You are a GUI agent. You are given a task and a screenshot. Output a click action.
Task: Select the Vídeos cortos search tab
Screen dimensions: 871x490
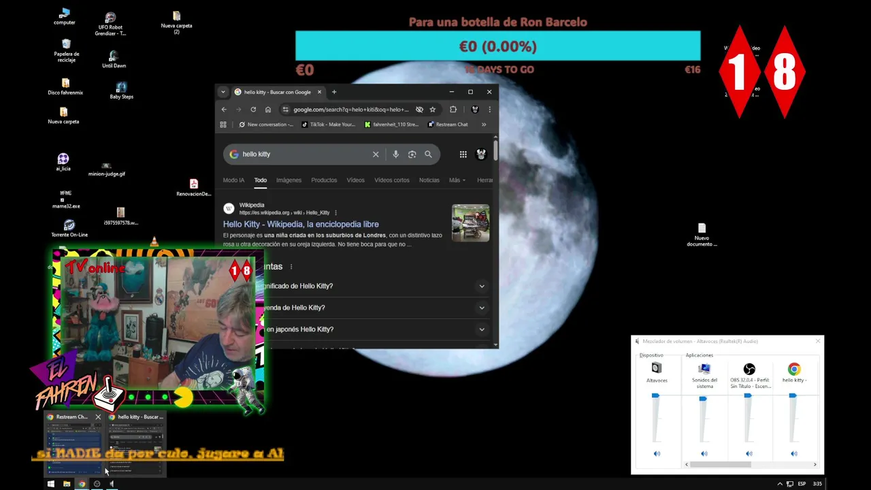392,180
